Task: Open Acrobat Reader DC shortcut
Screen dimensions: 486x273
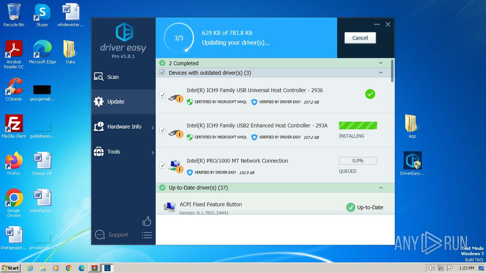Action: tap(14, 55)
